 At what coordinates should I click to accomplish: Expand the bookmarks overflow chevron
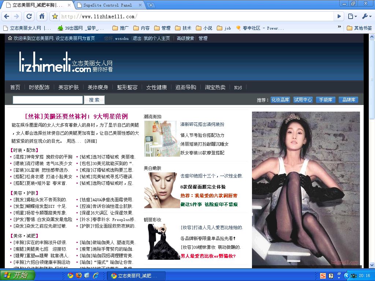pyautogui.click(x=339, y=27)
